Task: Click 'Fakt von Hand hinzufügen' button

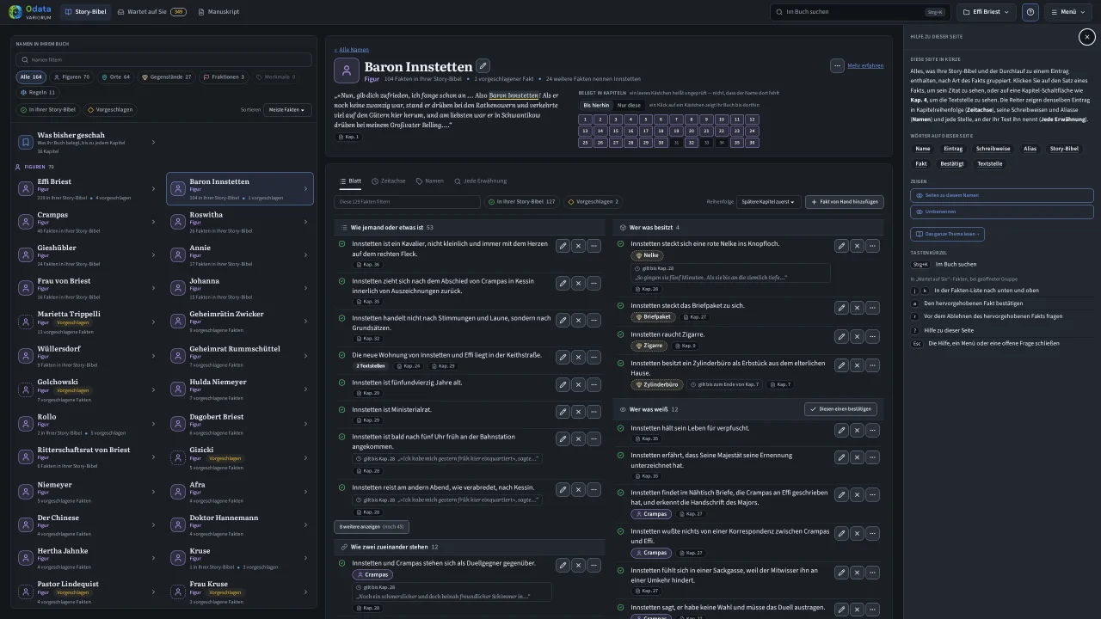Action: click(845, 202)
